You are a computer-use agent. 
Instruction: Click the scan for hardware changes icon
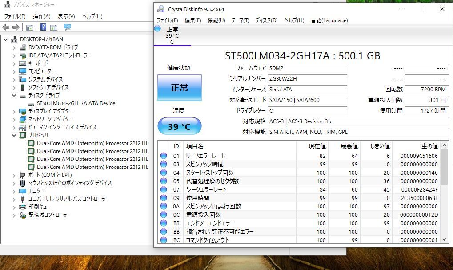pyautogui.click(x=68, y=27)
